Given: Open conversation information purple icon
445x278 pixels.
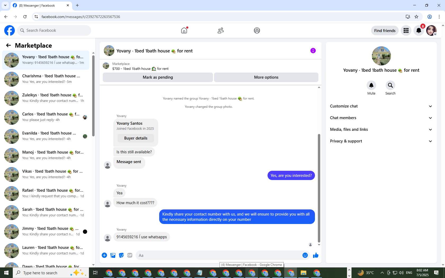Looking at the screenshot, I should [x=313, y=51].
